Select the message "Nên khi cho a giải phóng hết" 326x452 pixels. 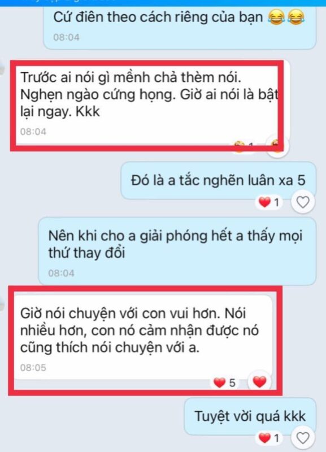(177, 251)
